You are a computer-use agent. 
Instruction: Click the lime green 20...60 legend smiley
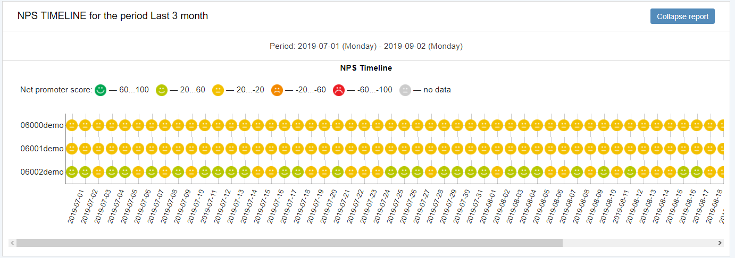[x=162, y=90]
